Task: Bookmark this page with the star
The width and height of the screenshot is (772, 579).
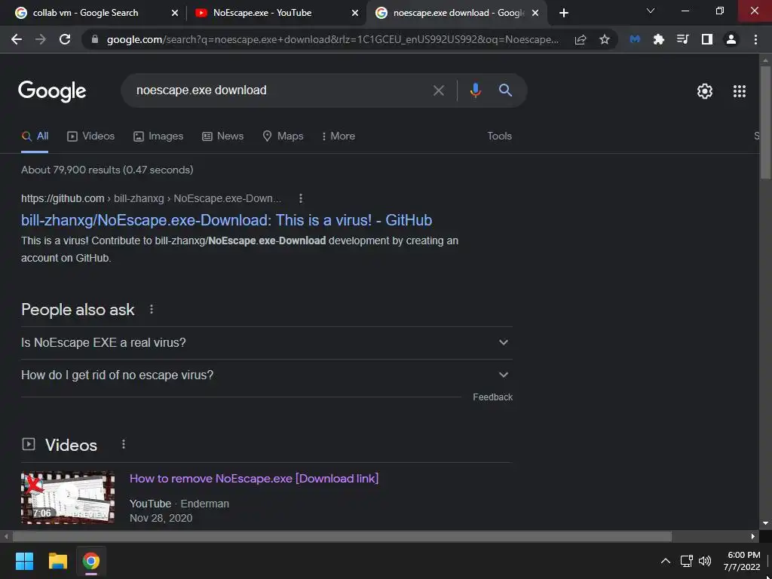Action: tap(605, 39)
